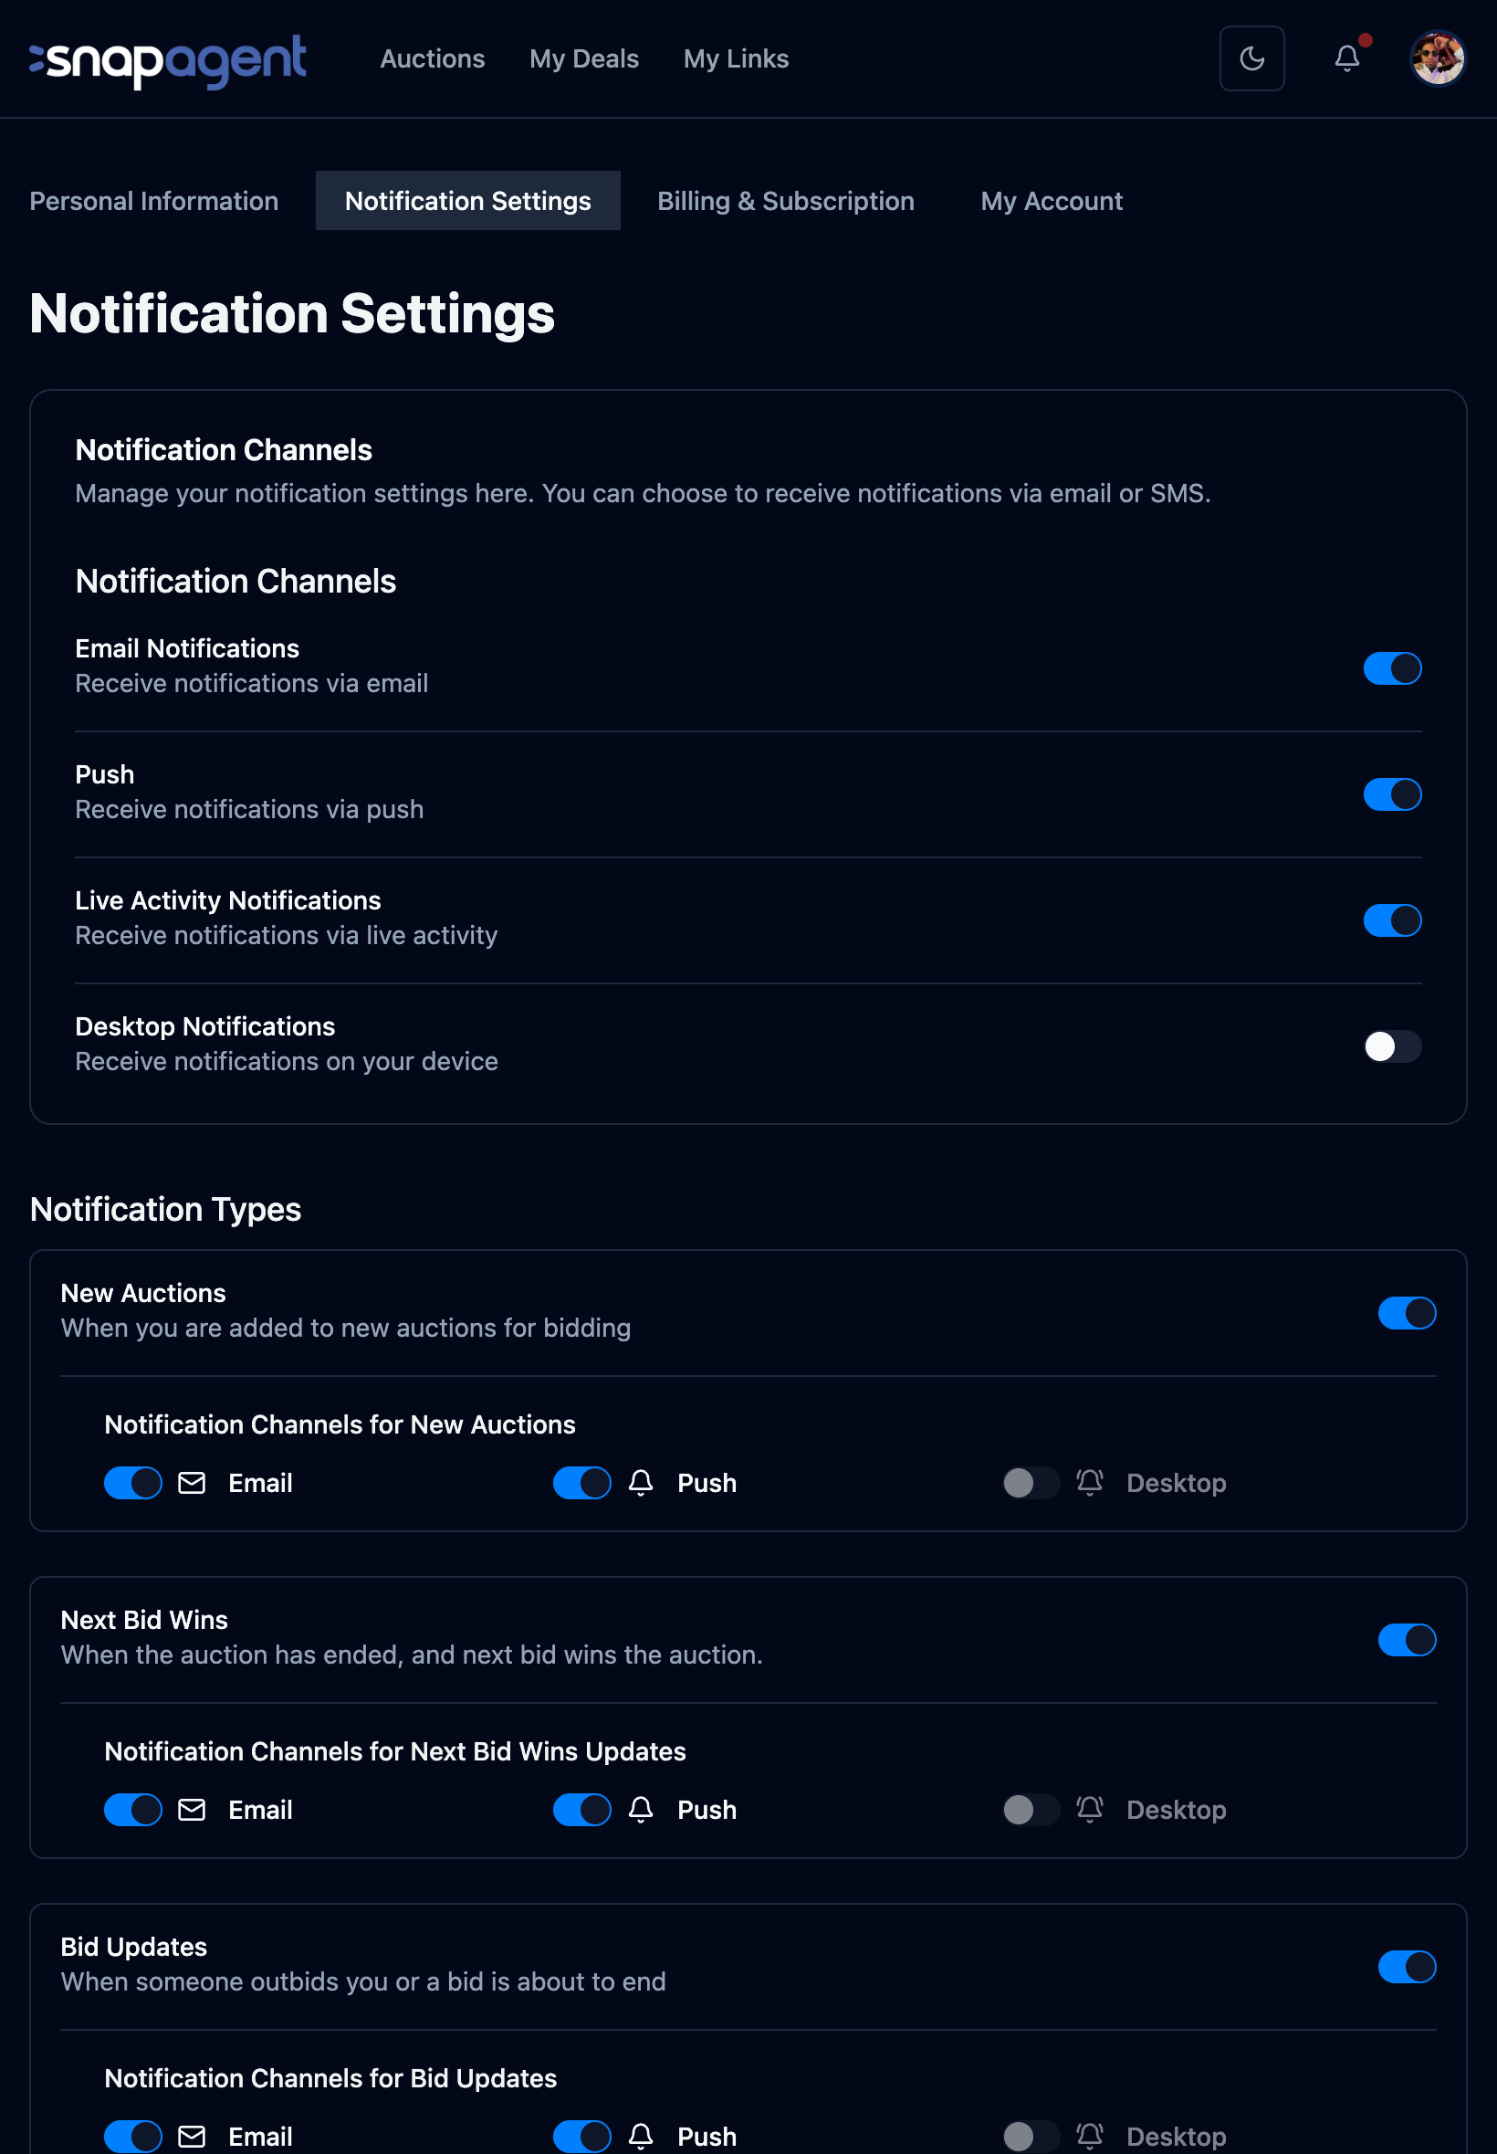Turn off Live Activity Notifications
The image size is (1497, 2154).
[1392, 919]
